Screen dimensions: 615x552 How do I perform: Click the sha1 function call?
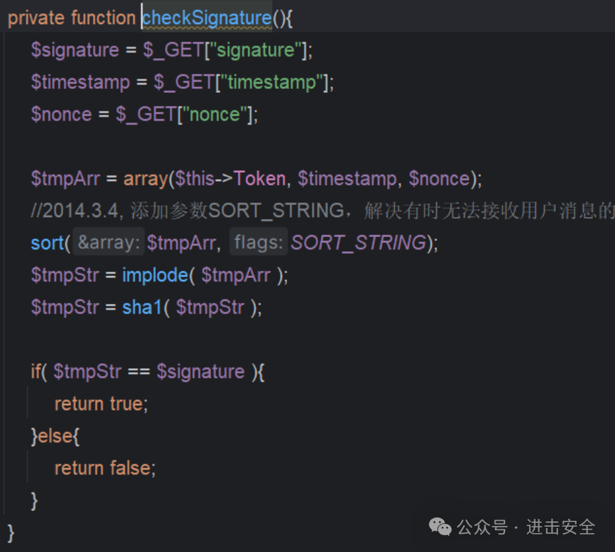click(142, 307)
